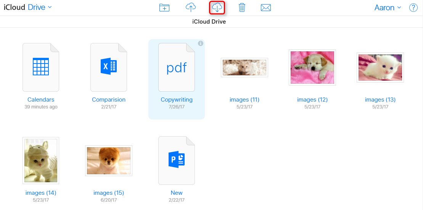The height and width of the screenshot is (210, 423).
Task: Select the images (13) white kitten thumbnail
Action: 380,67
